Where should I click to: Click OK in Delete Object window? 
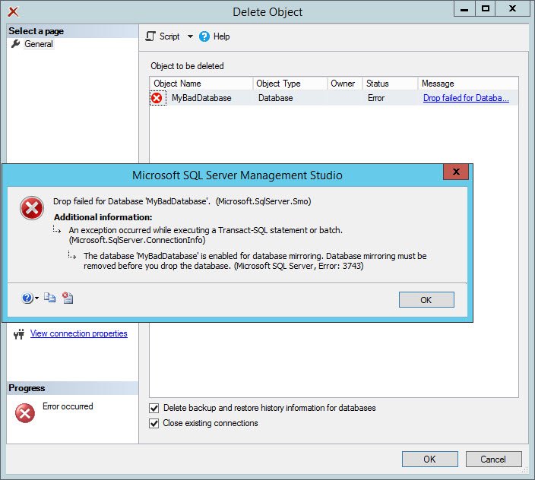429,459
